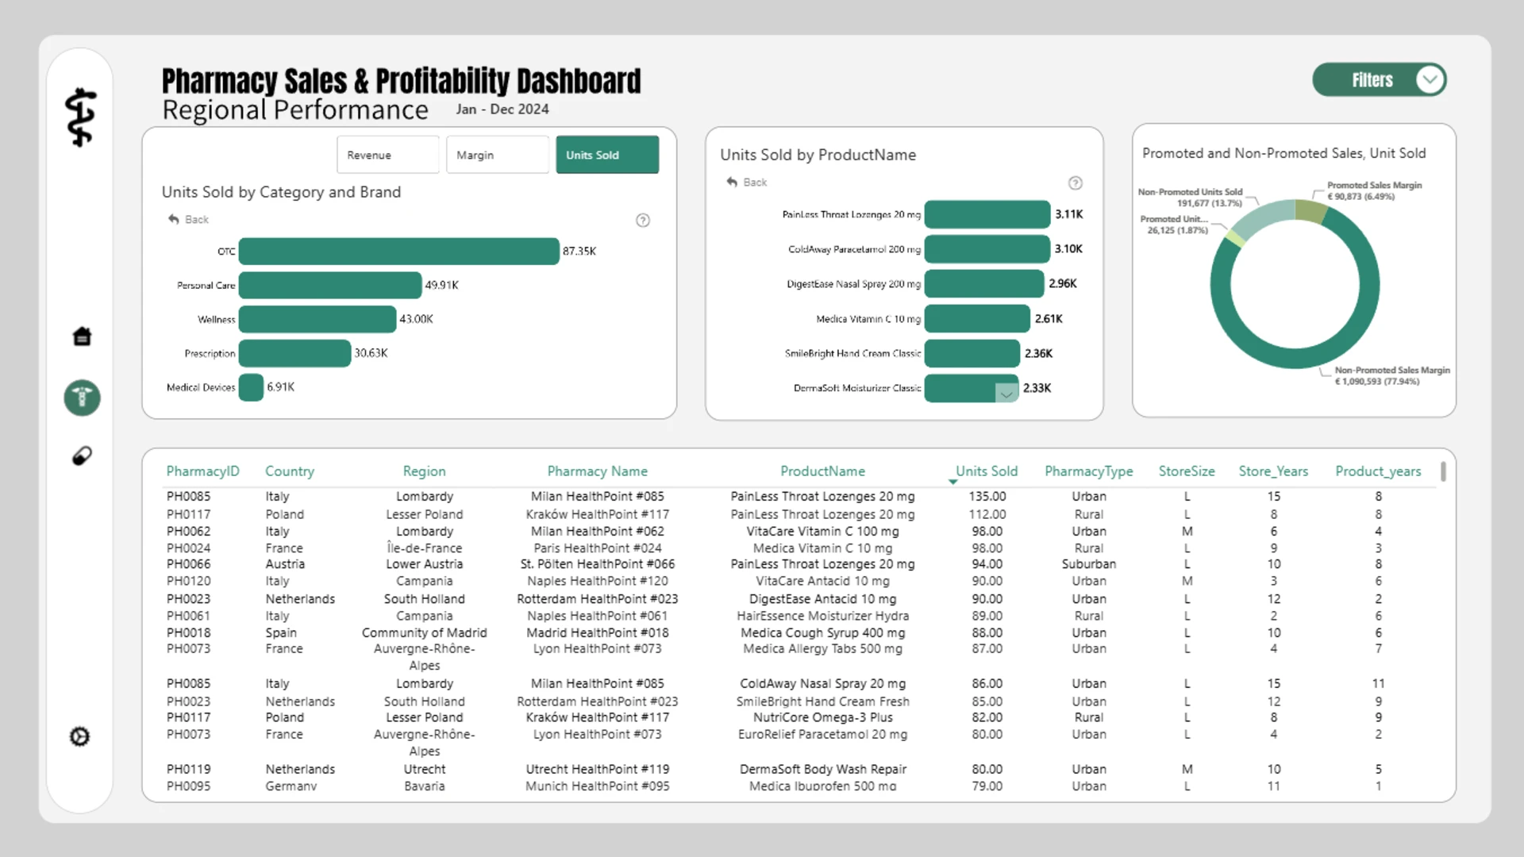This screenshot has width=1524, height=857.
Task: Open the settings gear icon in sidebar
Action: pyautogui.click(x=80, y=736)
